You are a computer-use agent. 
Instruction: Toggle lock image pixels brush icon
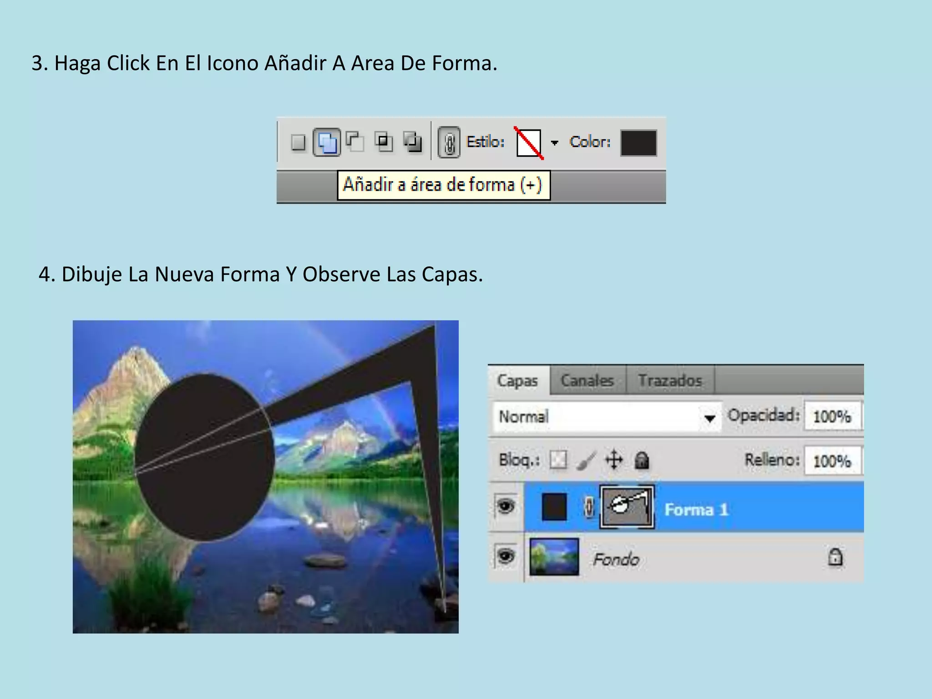click(x=586, y=460)
